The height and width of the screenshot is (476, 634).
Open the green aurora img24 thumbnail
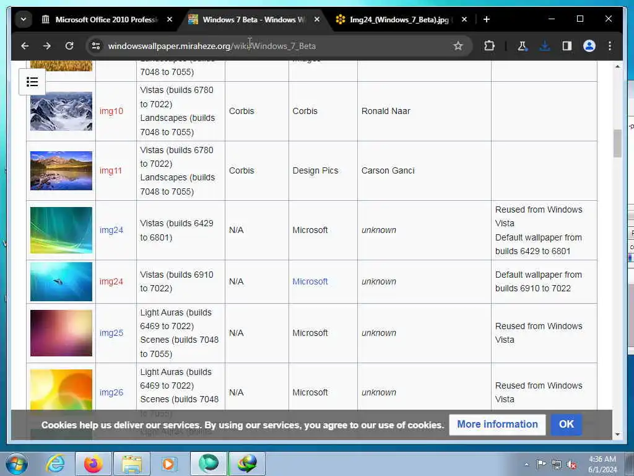[61, 231]
